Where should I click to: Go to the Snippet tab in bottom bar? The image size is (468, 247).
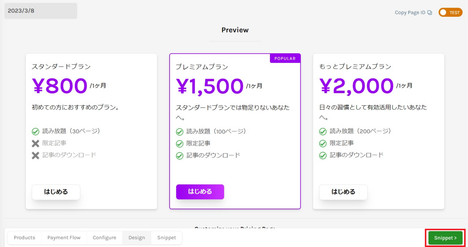point(167,238)
